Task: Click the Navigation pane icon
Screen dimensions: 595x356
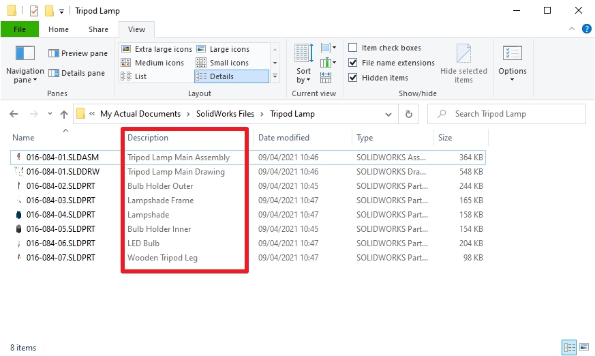Action: tap(25, 54)
